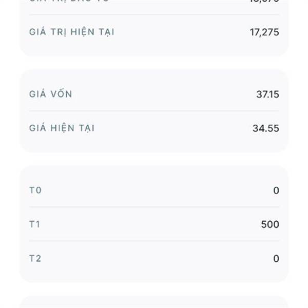The image size is (308, 308).
Task: Click the divider line between T0 and T1
Action: [x=154, y=207]
